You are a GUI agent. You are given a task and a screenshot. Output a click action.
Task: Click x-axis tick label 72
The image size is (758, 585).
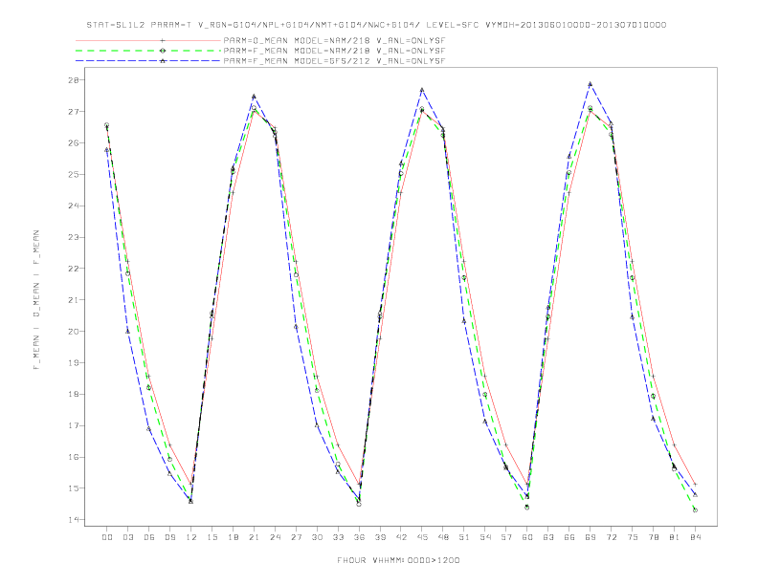(612, 537)
